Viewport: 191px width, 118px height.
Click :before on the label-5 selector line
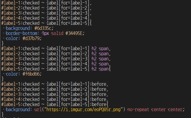98,104
